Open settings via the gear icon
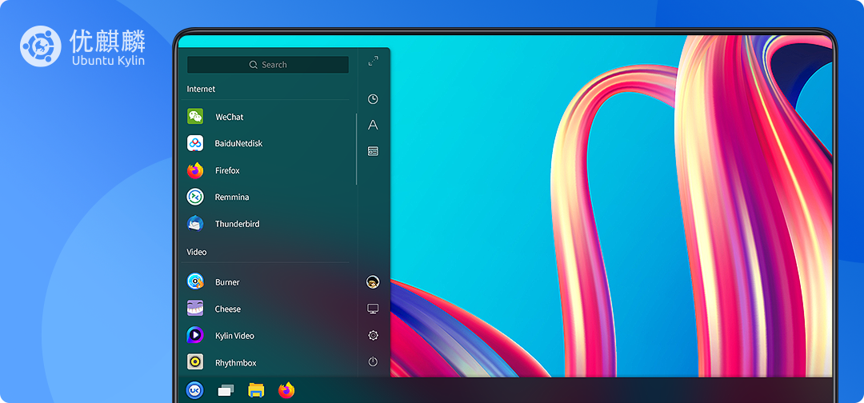864x403 pixels. [373, 336]
